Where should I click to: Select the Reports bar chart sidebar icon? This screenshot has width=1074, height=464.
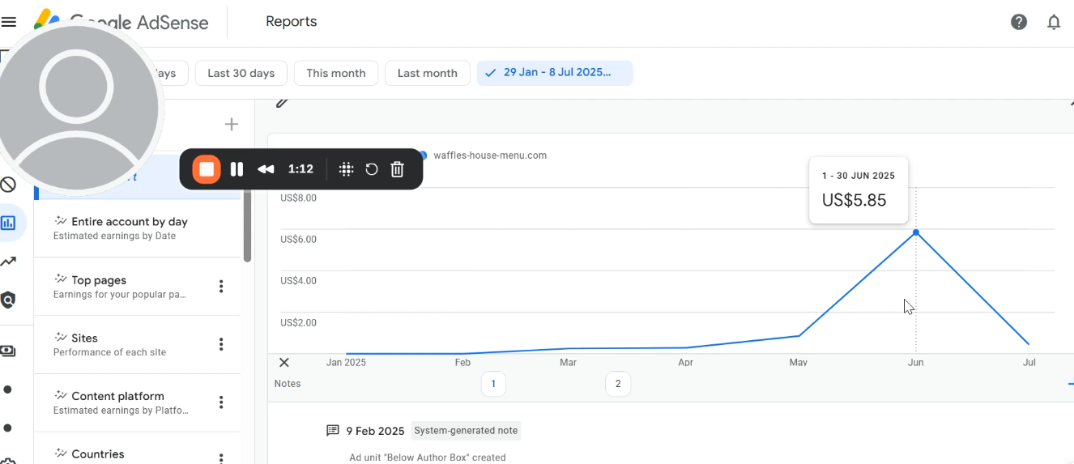8,223
